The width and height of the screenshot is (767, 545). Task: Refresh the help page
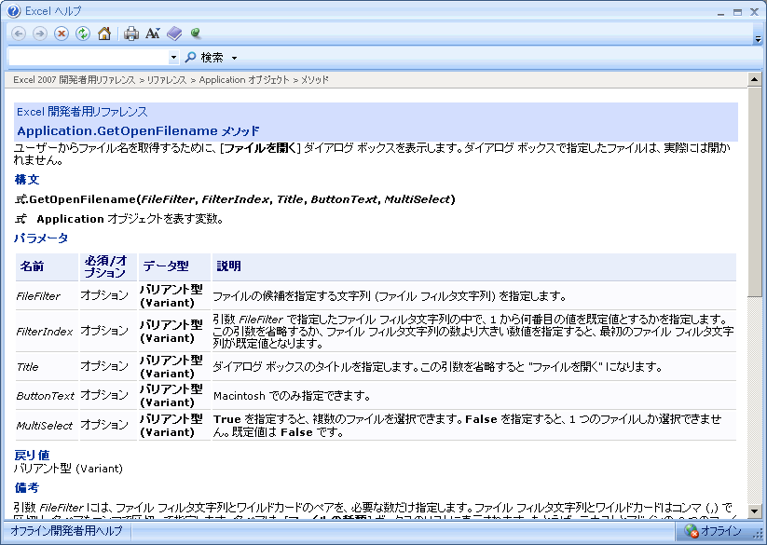tap(83, 34)
